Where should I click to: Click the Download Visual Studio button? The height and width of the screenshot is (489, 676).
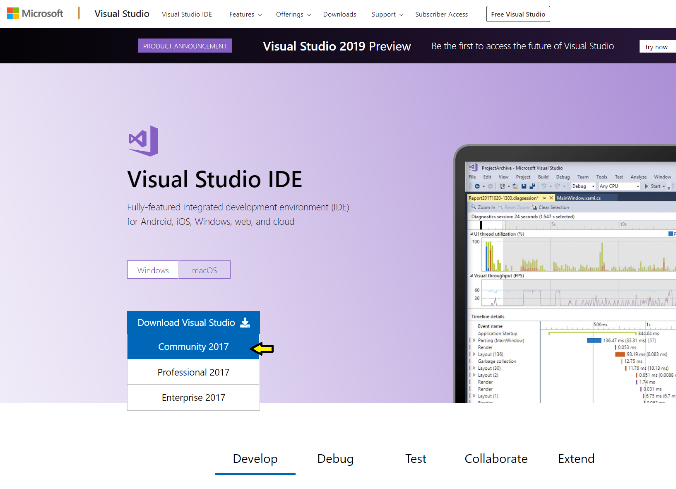[x=193, y=323]
